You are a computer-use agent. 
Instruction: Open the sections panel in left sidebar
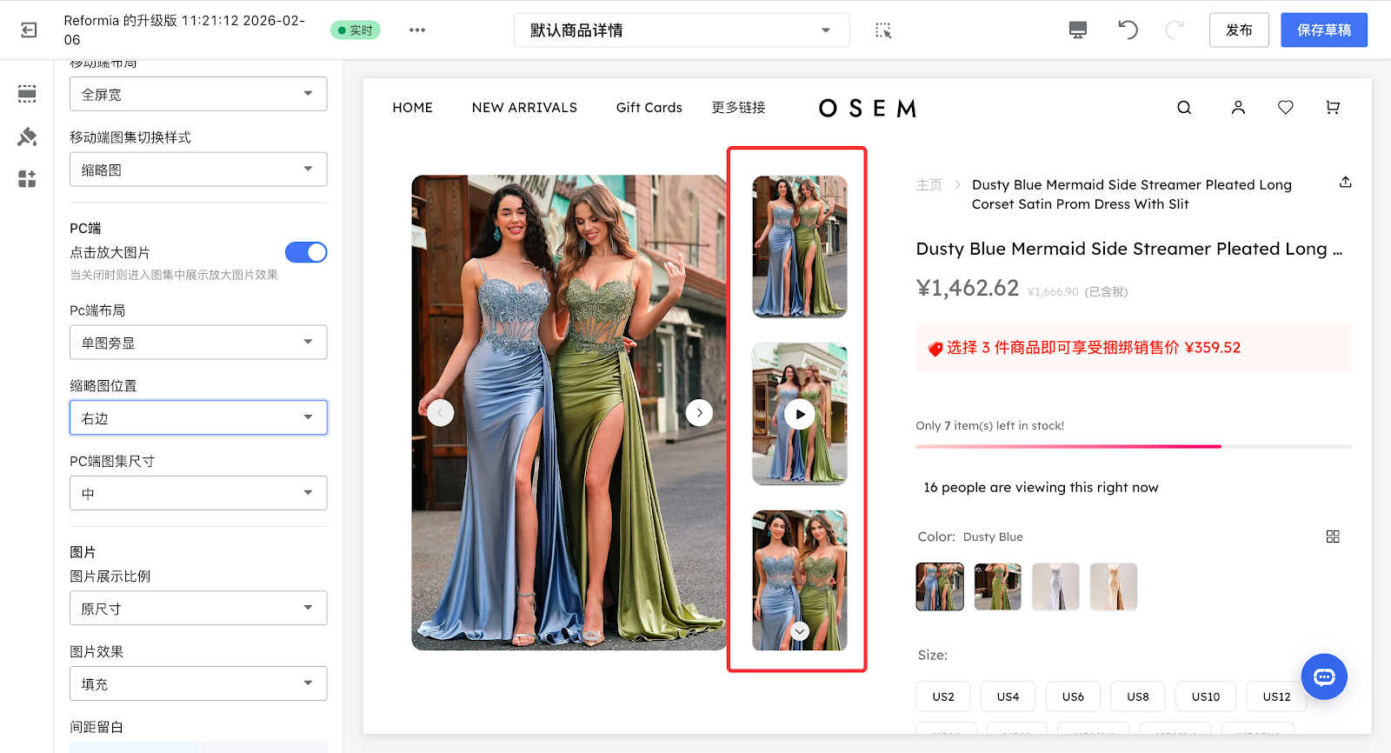click(27, 94)
